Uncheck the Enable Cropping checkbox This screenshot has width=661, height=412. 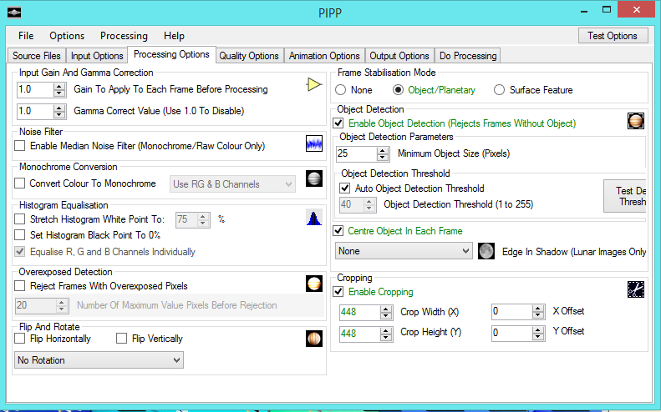pos(338,291)
